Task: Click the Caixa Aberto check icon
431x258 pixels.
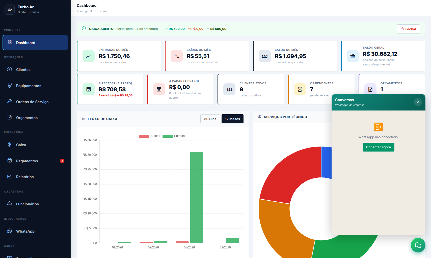Action: pyautogui.click(x=84, y=29)
